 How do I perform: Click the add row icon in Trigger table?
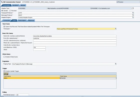coord(5,74)
